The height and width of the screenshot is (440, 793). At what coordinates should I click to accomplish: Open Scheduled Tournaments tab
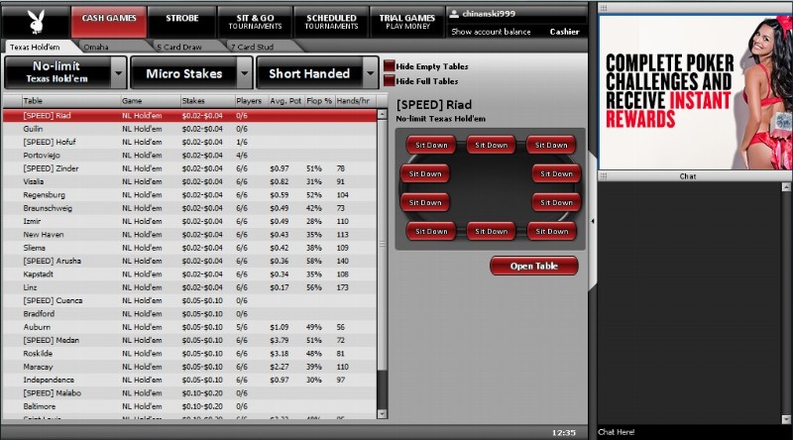[x=331, y=22]
